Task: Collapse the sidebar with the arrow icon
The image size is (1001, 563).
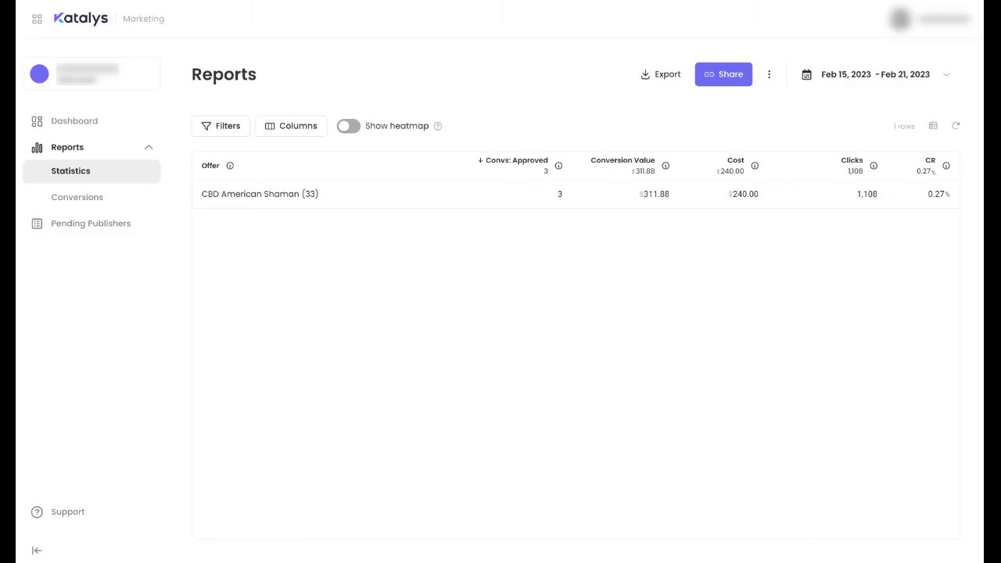Action: tap(37, 550)
